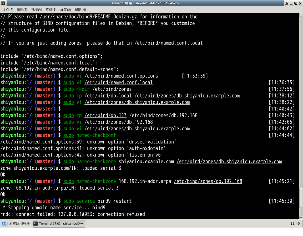Open the 视图(V) menu
303x236 pixels.
pyautogui.click(x=37, y=10)
